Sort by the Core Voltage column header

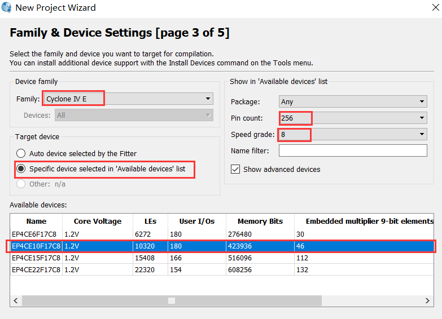click(98, 221)
